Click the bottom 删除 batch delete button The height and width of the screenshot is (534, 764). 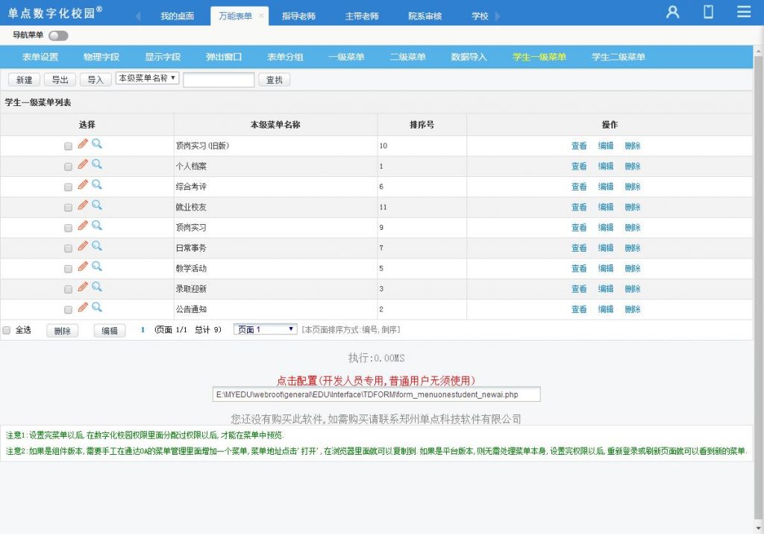click(63, 331)
